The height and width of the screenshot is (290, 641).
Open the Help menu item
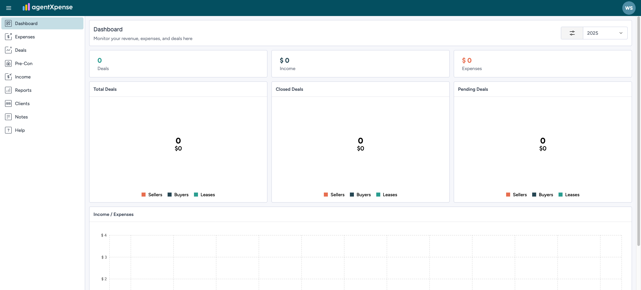click(42, 130)
